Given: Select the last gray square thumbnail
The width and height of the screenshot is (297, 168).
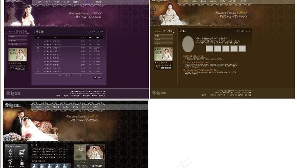Looking at the screenshot, I should pyautogui.click(x=242, y=49).
